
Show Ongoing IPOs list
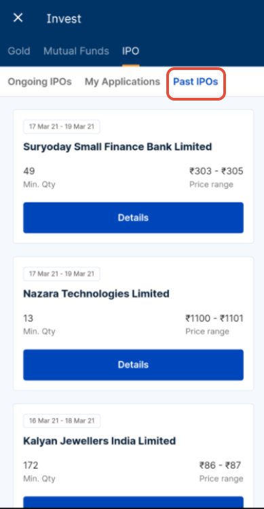pyautogui.click(x=39, y=82)
